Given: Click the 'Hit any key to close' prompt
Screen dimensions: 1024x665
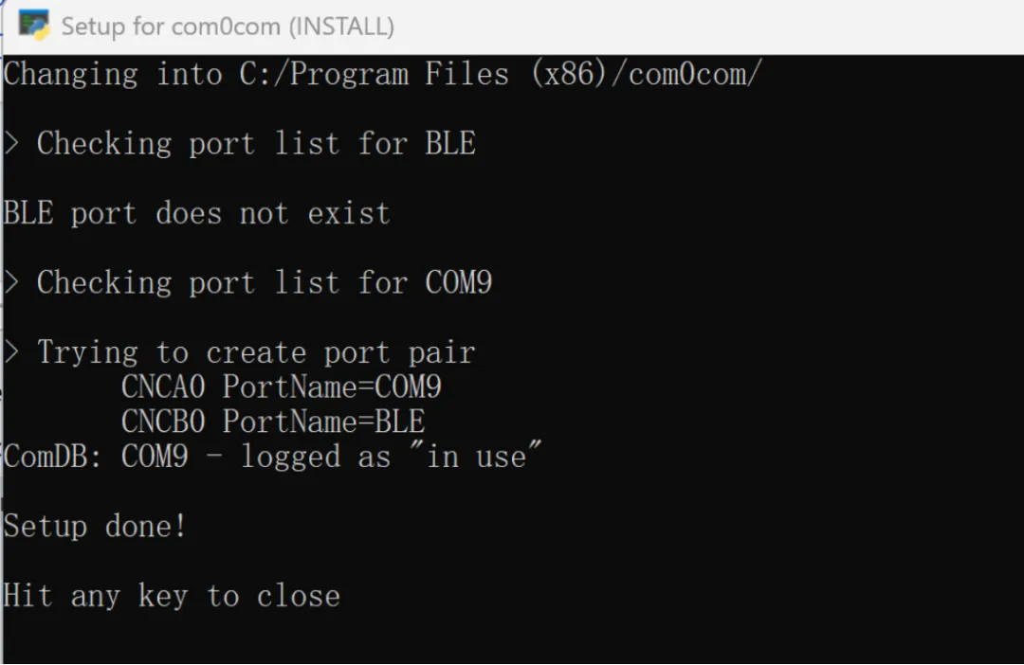Looking at the screenshot, I should click(x=172, y=596).
